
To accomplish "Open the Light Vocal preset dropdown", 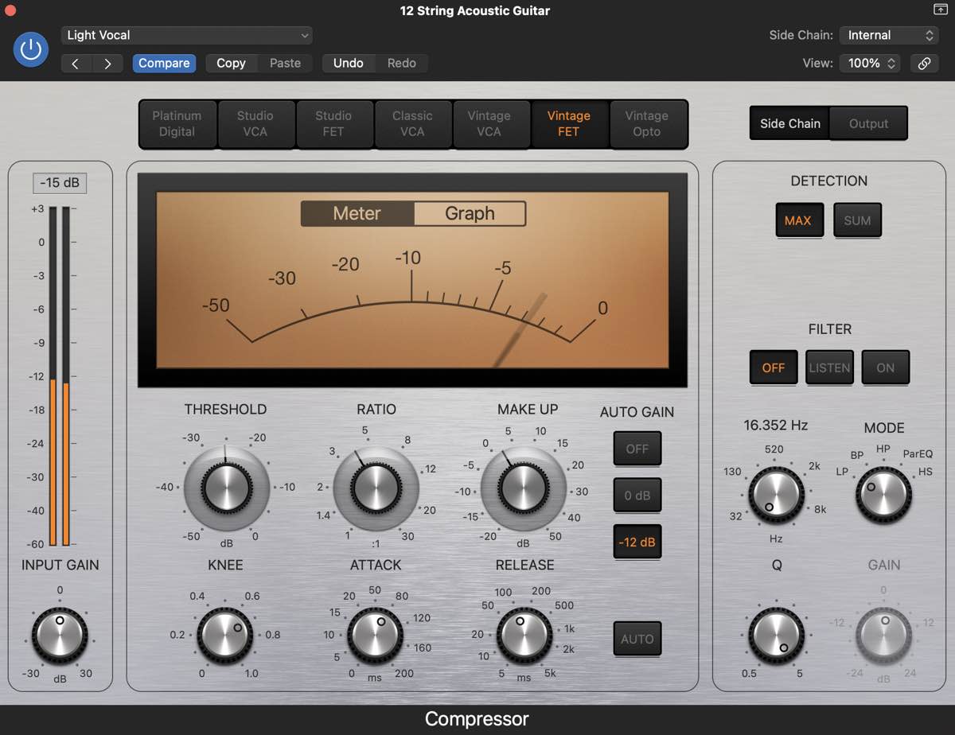I will tap(187, 35).
